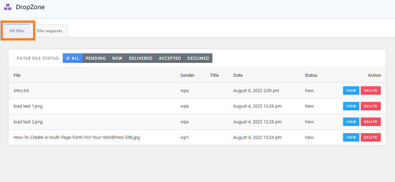
Task: Filter files by Accepted status
Action: (170, 58)
